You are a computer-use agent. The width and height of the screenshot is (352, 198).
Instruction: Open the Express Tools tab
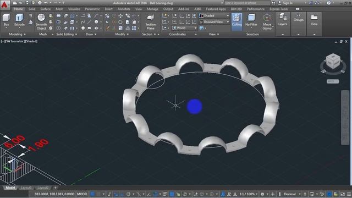click(x=279, y=9)
